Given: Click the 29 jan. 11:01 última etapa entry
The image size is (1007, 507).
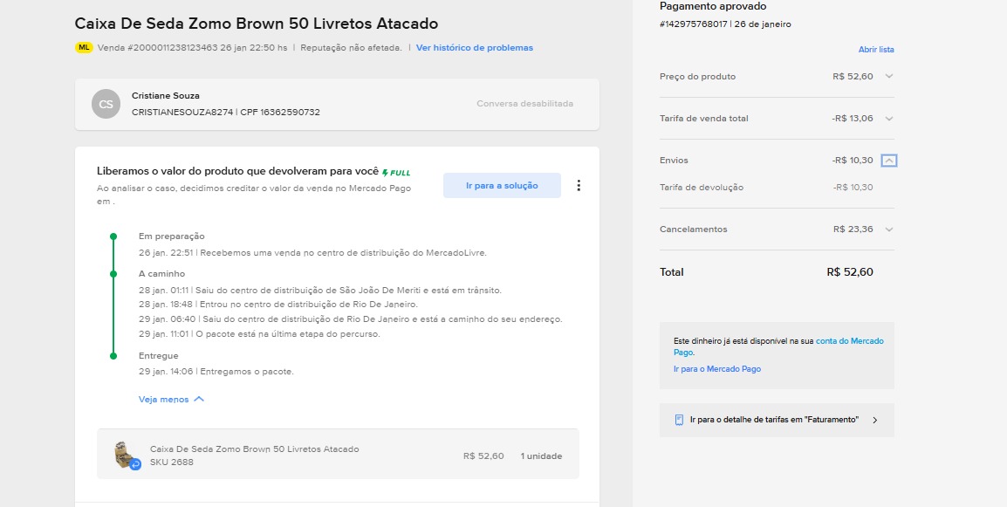Looking at the screenshot, I should click(x=259, y=334).
